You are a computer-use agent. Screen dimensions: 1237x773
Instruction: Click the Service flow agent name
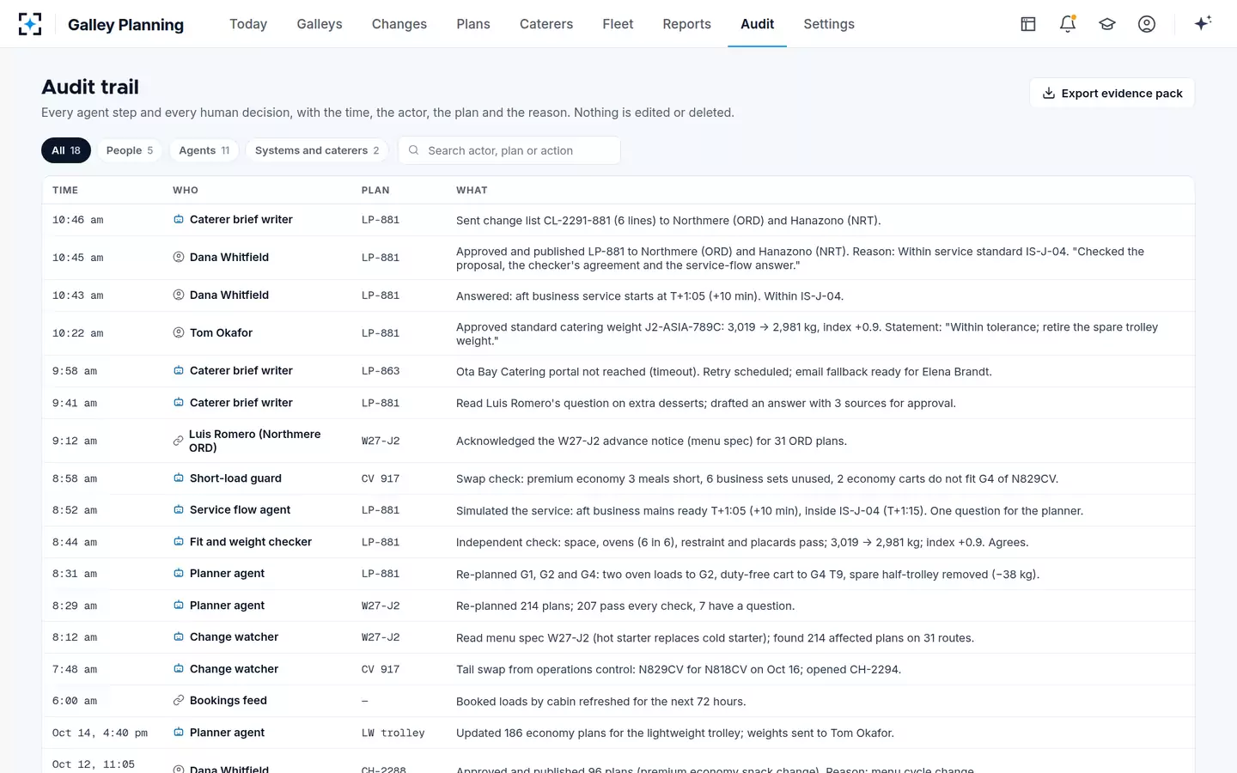point(240,510)
